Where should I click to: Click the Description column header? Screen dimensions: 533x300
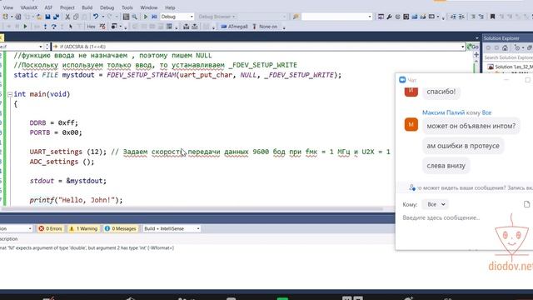point(9,239)
